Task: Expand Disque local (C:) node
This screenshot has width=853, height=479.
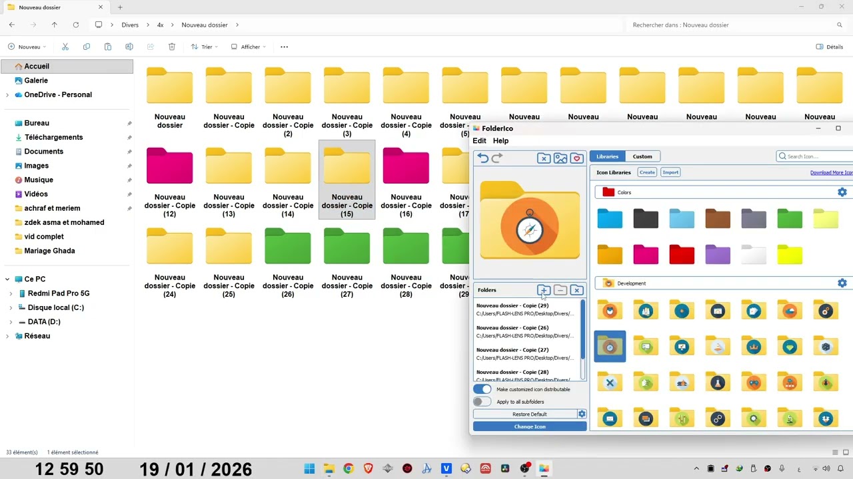Action: 11,307
